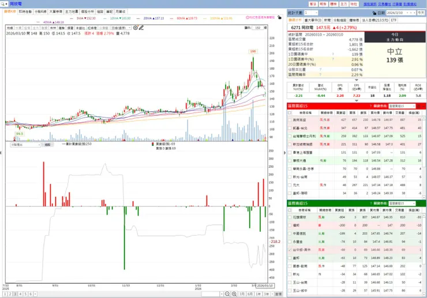Select the 3月 range button

coord(242,294)
